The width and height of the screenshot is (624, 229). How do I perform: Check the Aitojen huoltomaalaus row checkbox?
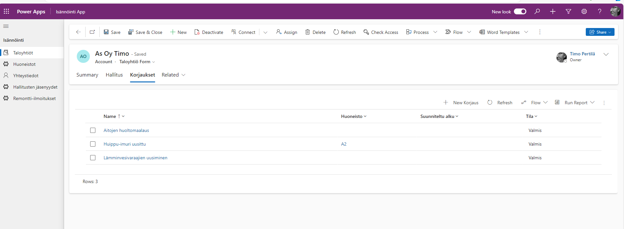[x=93, y=130]
